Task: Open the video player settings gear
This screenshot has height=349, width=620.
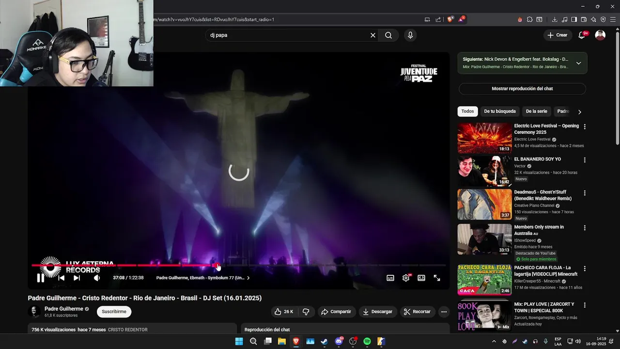Action: pyautogui.click(x=406, y=278)
